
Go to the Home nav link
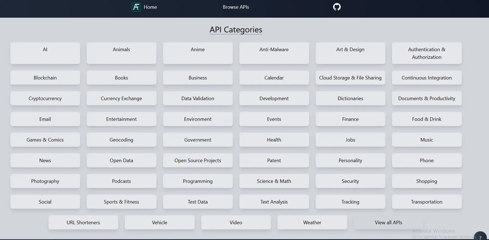[150, 7]
